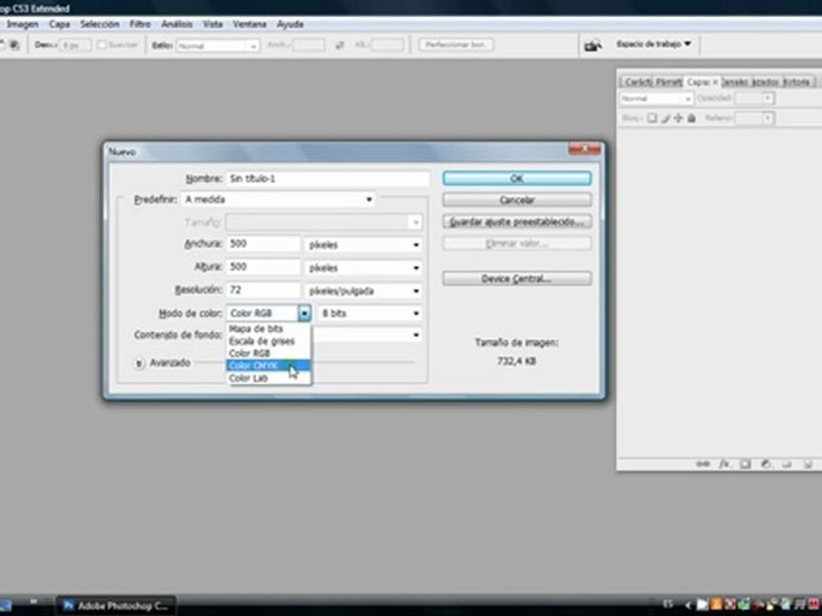The width and height of the screenshot is (822, 616).
Task: Open Altura unit dropdown píxeles
Action: click(x=363, y=268)
